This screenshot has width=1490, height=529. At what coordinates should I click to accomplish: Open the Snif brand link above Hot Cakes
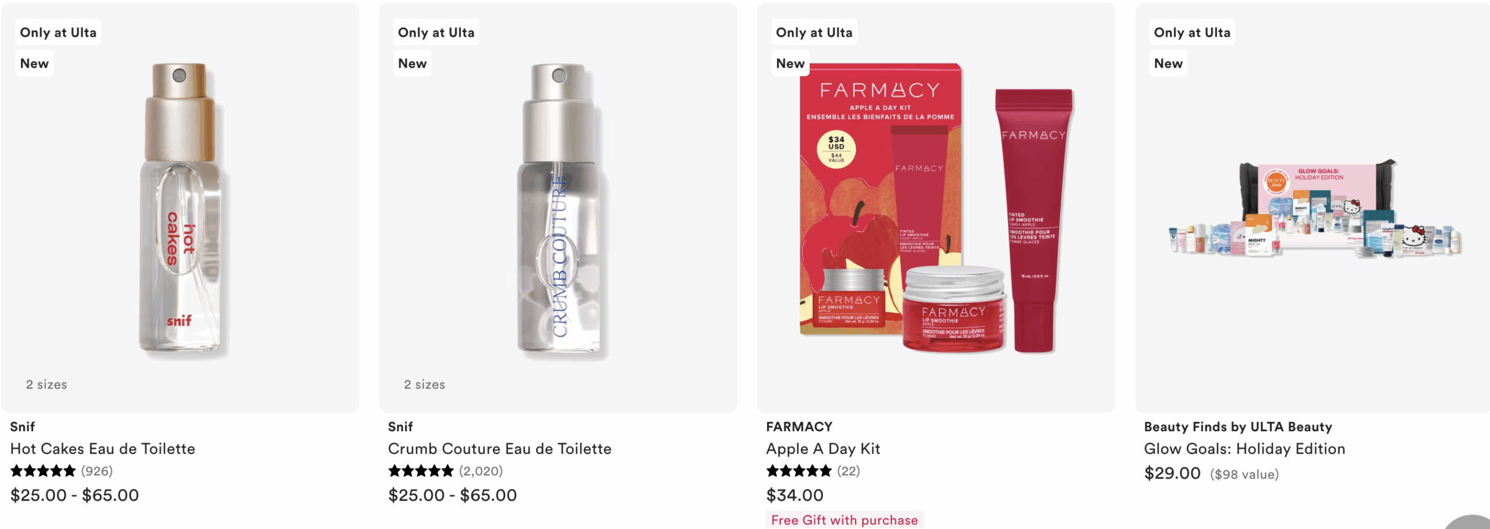pyautogui.click(x=23, y=427)
